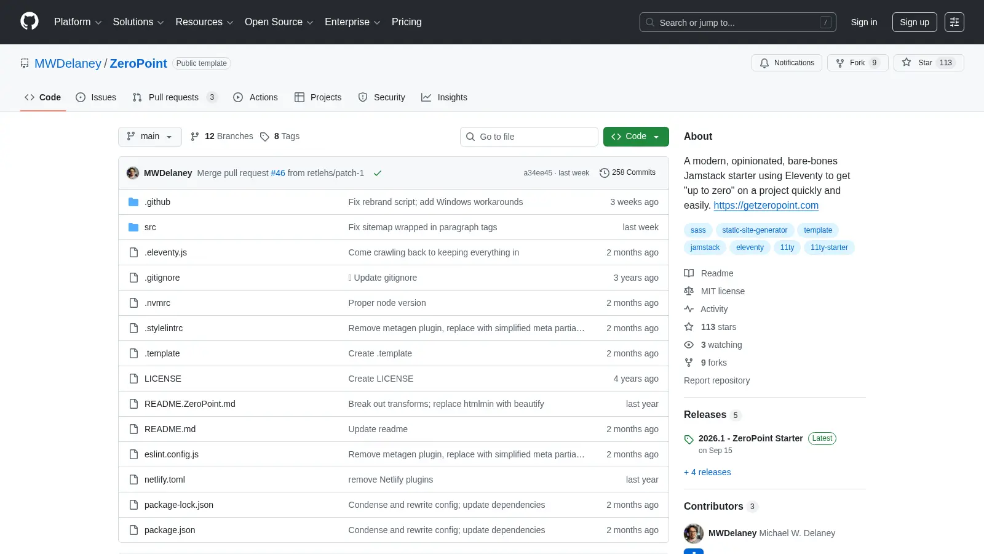Open the main branch selector dropdown

[x=150, y=137]
